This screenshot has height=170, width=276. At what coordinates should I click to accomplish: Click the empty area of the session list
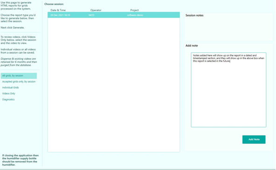[114, 84]
